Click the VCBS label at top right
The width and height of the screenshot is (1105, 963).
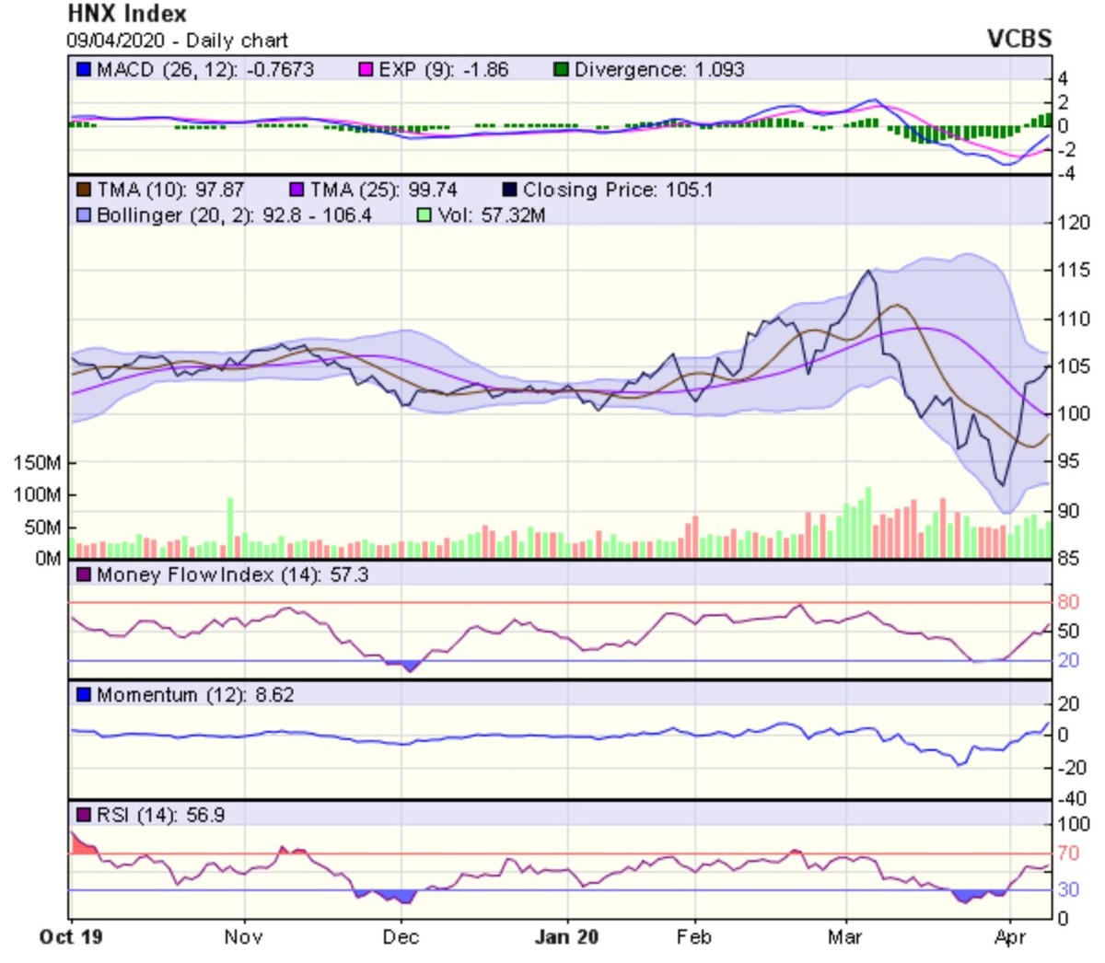pyautogui.click(x=1018, y=39)
